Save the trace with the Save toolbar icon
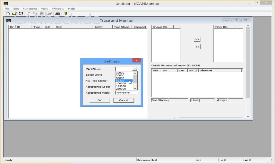This screenshot has height=164, width=275. click(21, 14)
